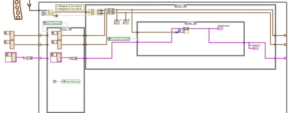Image resolution: width=296 pixels, height=113 pixels.
Task: Click the False Boolean constant
Action: tap(55, 81)
